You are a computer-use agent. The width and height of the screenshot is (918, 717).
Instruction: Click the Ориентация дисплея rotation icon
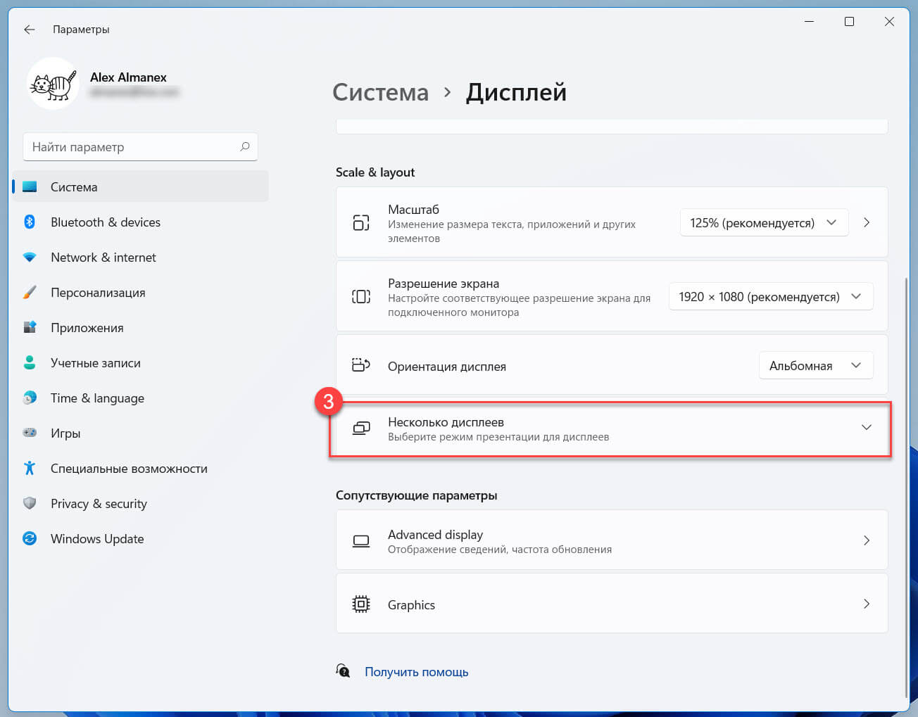click(361, 365)
